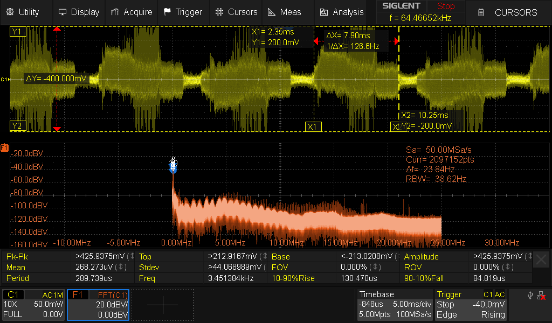Select the X1 cursor label
Image resolution: width=552 pixels, height=323 pixels.
point(313,127)
